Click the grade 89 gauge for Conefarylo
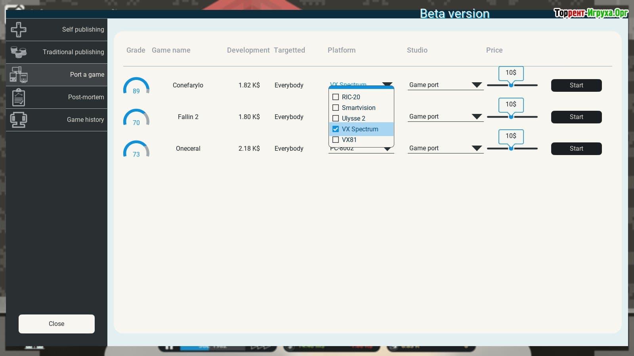This screenshot has height=356, width=634. tap(136, 86)
